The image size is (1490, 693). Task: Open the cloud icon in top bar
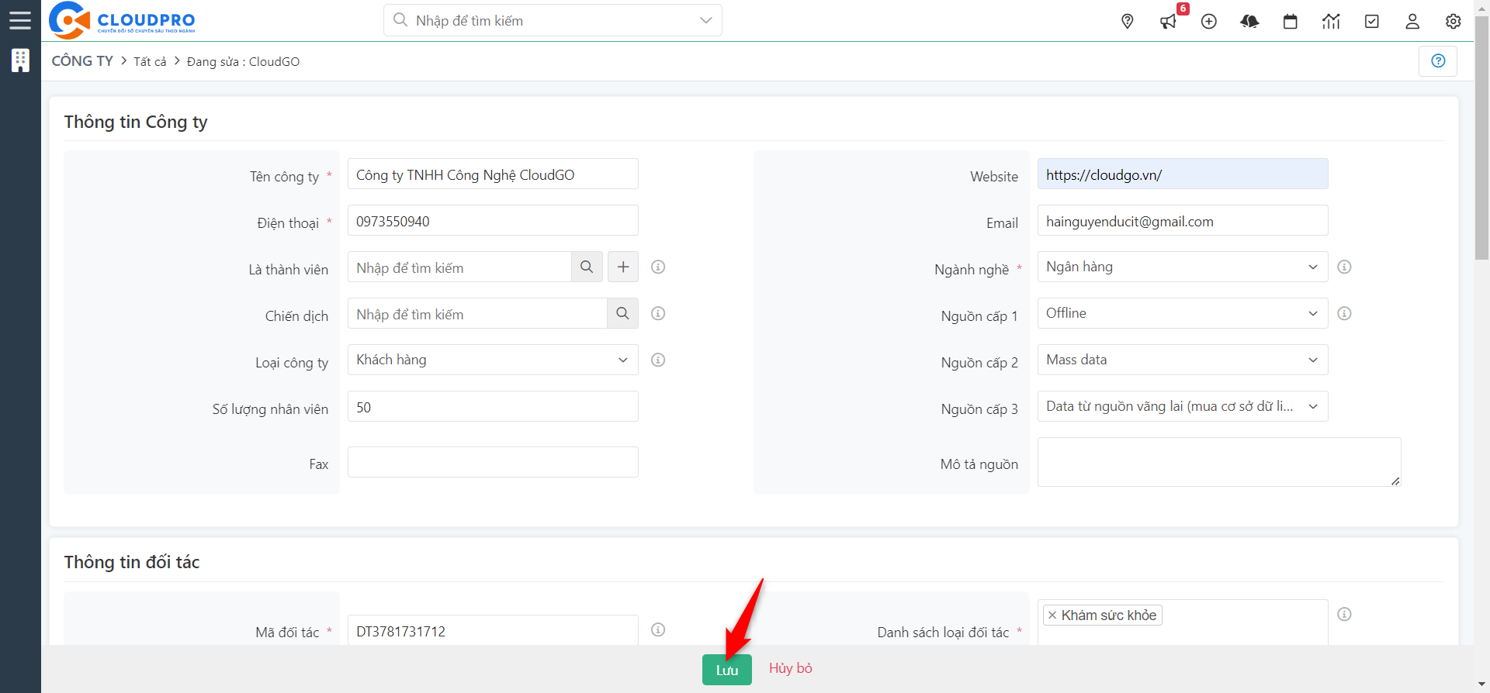[x=1249, y=22]
